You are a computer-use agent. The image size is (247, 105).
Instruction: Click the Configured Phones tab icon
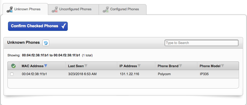[x=106, y=10]
